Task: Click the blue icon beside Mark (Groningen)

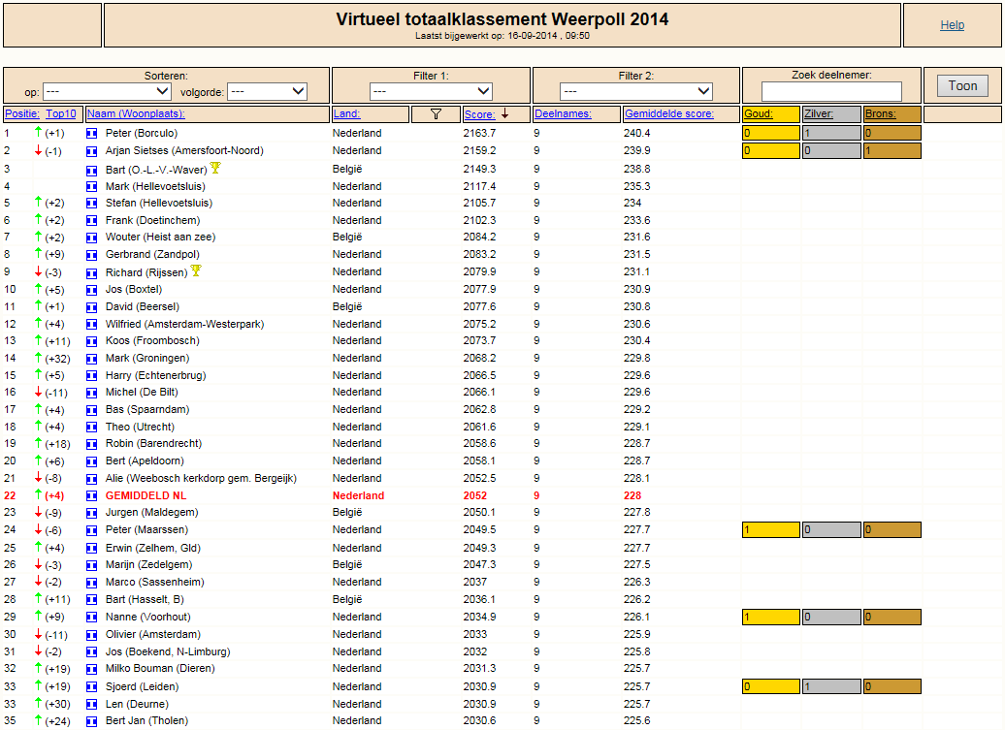Action: coord(91,359)
